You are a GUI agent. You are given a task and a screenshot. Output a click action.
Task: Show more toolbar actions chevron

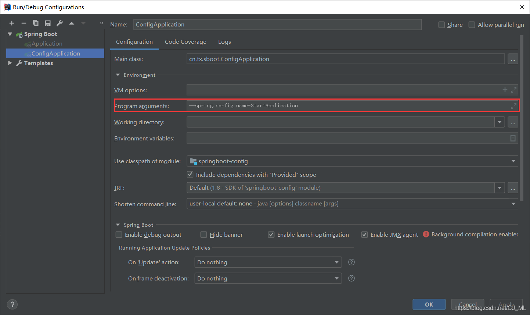coord(102,23)
